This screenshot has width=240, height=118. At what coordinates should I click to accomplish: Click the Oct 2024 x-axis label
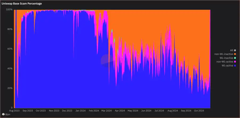click(x=199, y=111)
